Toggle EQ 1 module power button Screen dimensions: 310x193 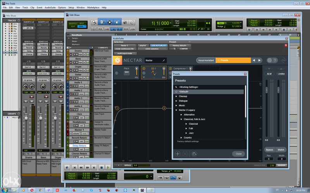tap(144, 69)
